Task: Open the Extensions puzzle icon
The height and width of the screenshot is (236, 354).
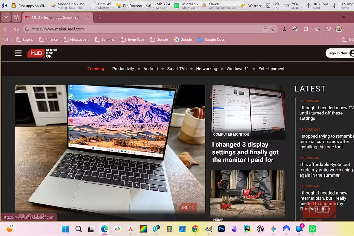Action: [x=306, y=29]
